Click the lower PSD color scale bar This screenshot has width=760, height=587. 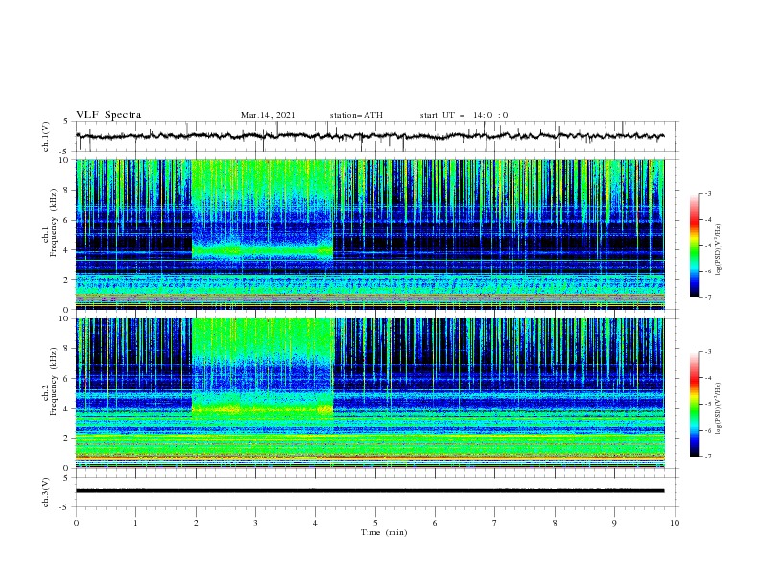694,404
